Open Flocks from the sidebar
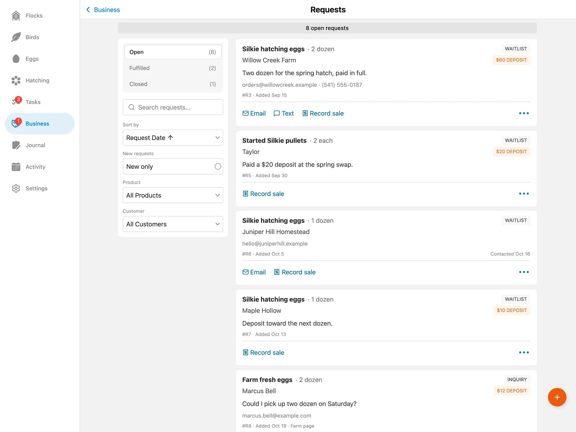This screenshot has height=432, width=576. point(40,15)
